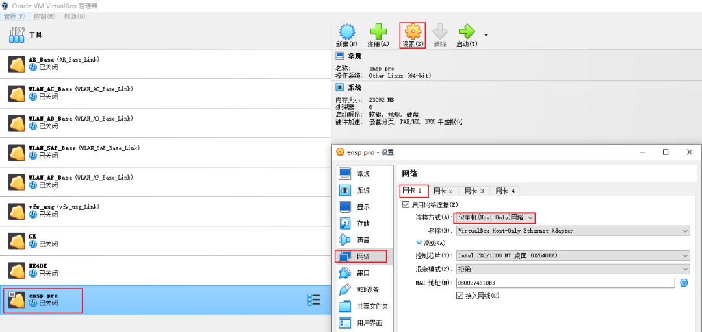Click the 注册(A) green plus icon
The width and height of the screenshot is (702, 332).
378,32
